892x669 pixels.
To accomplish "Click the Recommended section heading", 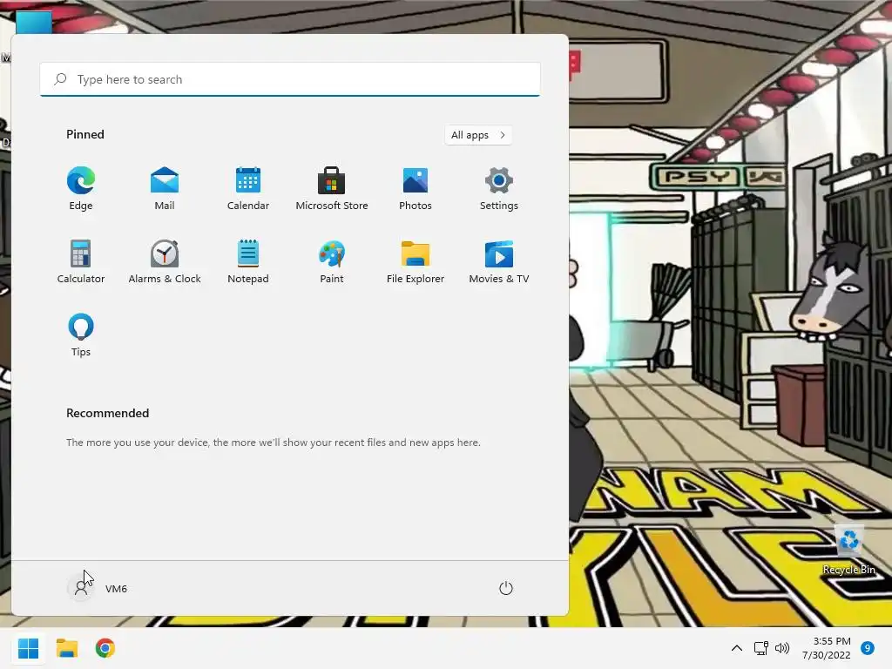I will (107, 413).
